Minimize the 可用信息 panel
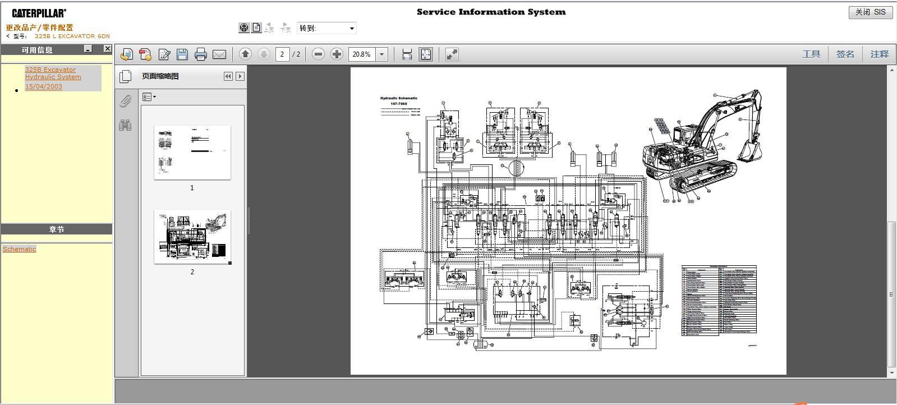This screenshot has width=897, height=405. pos(88,49)
